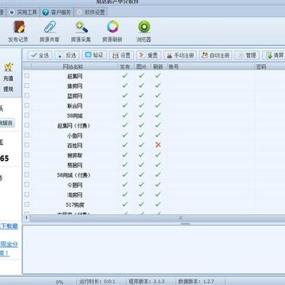285x285 pixels.
Task: Click 充值 recharge in left panel
Action: [8, 78]
